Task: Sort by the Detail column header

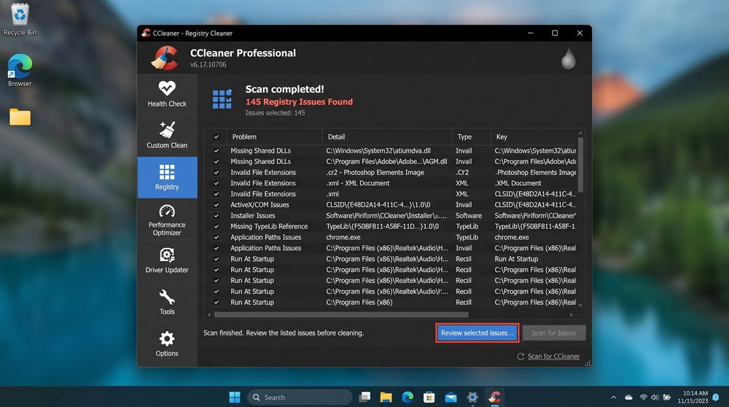Action: tap(386, 136)
